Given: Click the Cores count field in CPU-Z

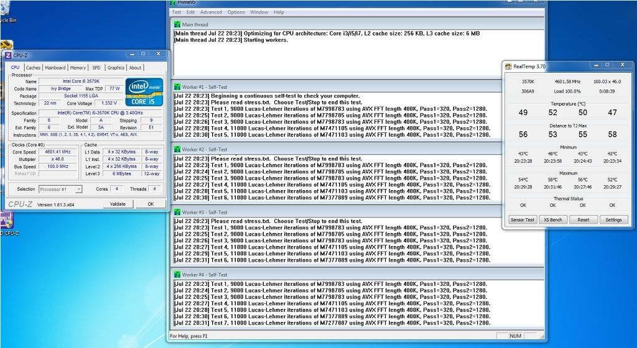Looking at the screenshot, I should click(116, 189).
